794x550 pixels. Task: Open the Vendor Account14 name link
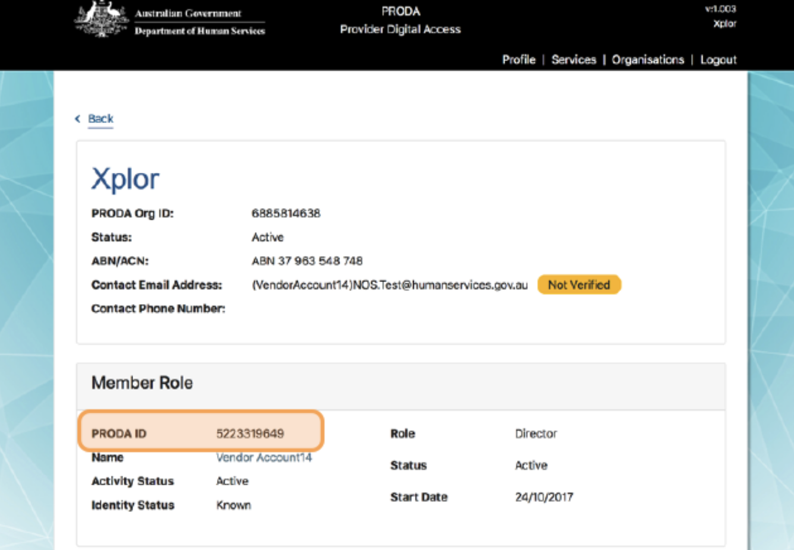pyautogui.click(x=263, y=457)
